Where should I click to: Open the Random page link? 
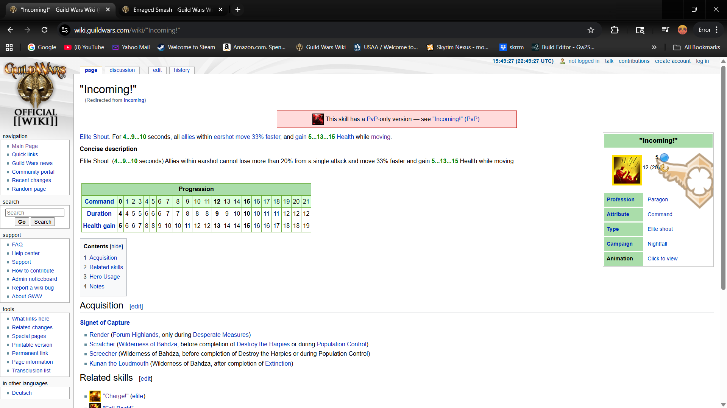click(x=29, y=189)
